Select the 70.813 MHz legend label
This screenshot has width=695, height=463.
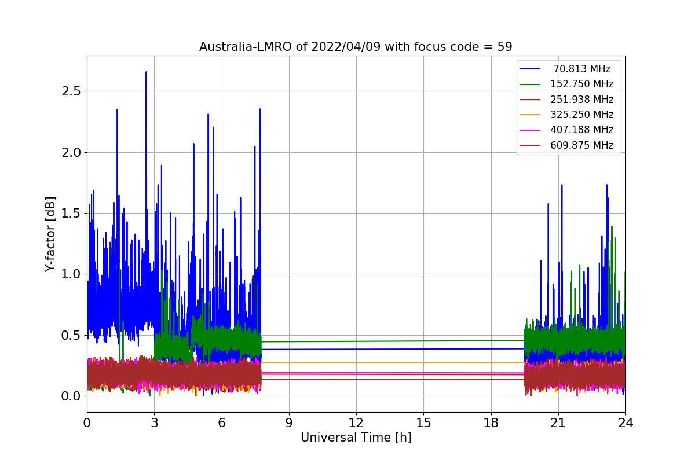582,69
